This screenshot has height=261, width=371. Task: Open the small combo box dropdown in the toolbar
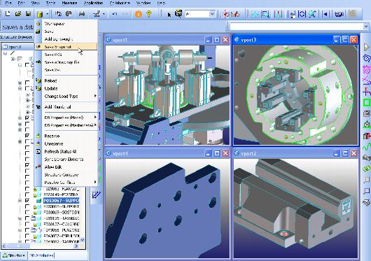212,14
